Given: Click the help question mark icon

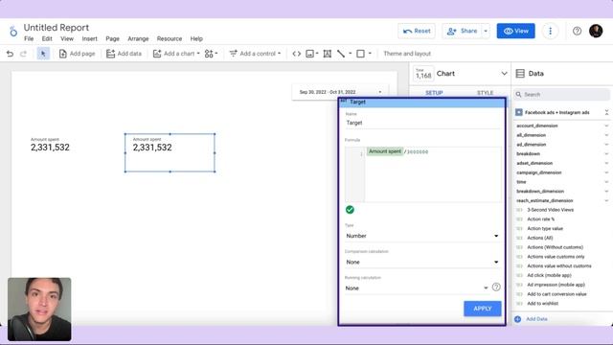Looking at the screenshot, I should [x=577, y=31].
